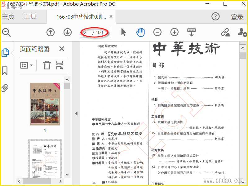Click the 發刊詞 contents entry
Screen dimensions: 248x186
[162, 77]
